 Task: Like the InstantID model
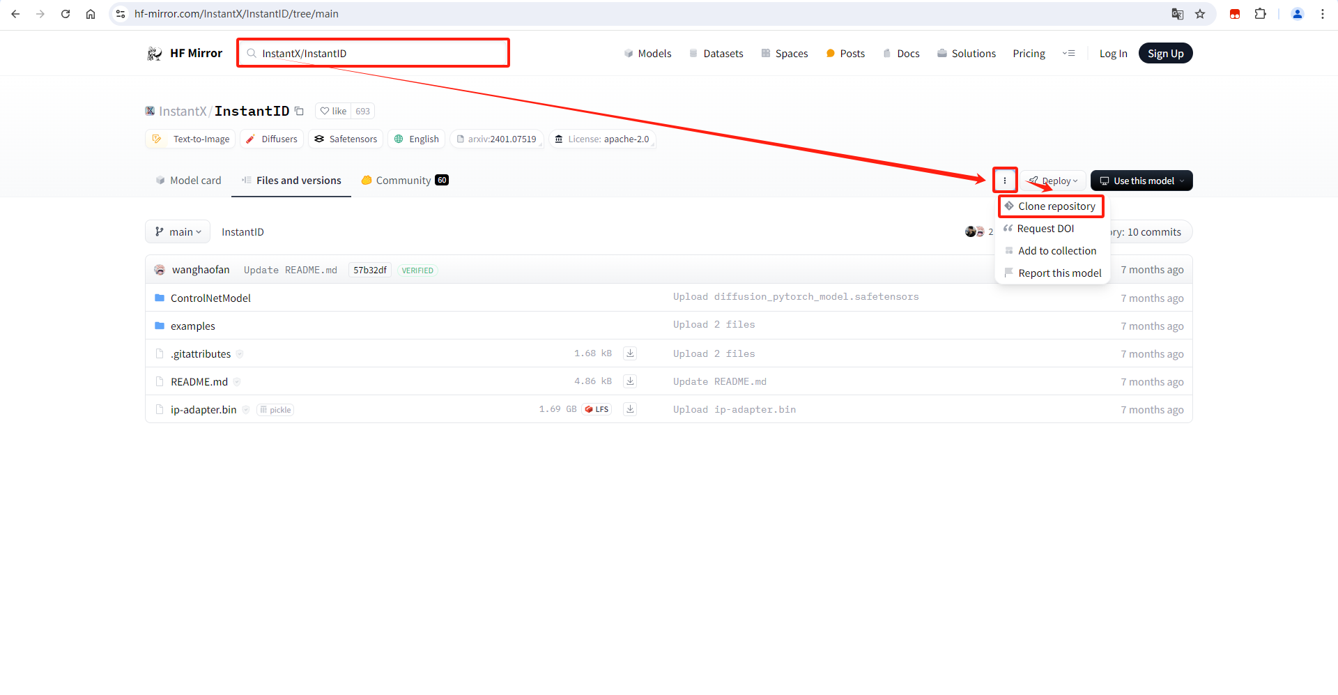(x=333, y=111)
